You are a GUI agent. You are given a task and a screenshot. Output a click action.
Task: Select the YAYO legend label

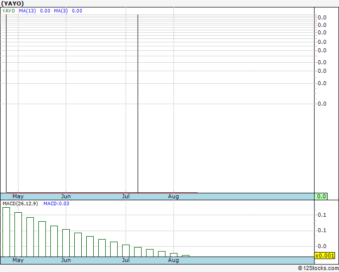tap(8, 10)
